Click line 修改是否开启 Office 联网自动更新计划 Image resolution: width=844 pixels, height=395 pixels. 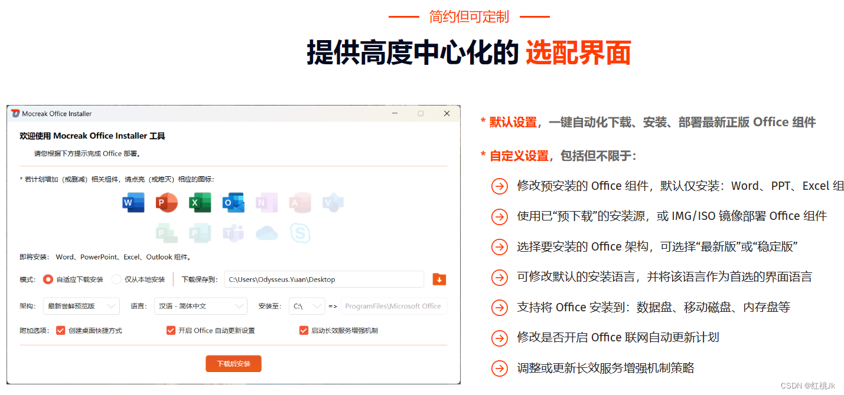click(x=618, y=337)
